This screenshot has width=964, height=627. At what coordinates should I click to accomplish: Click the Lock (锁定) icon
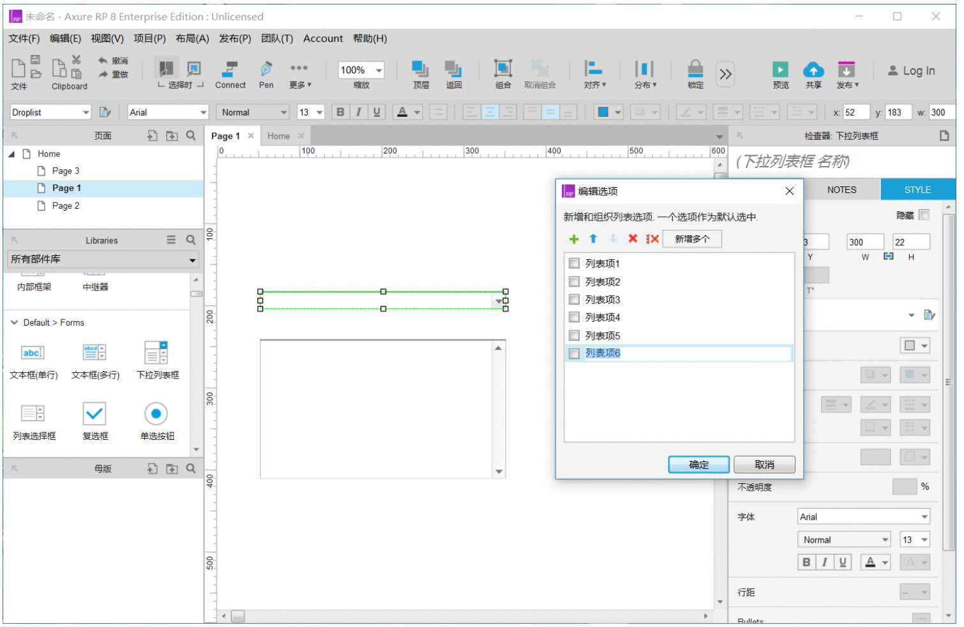tap(695, 75)
